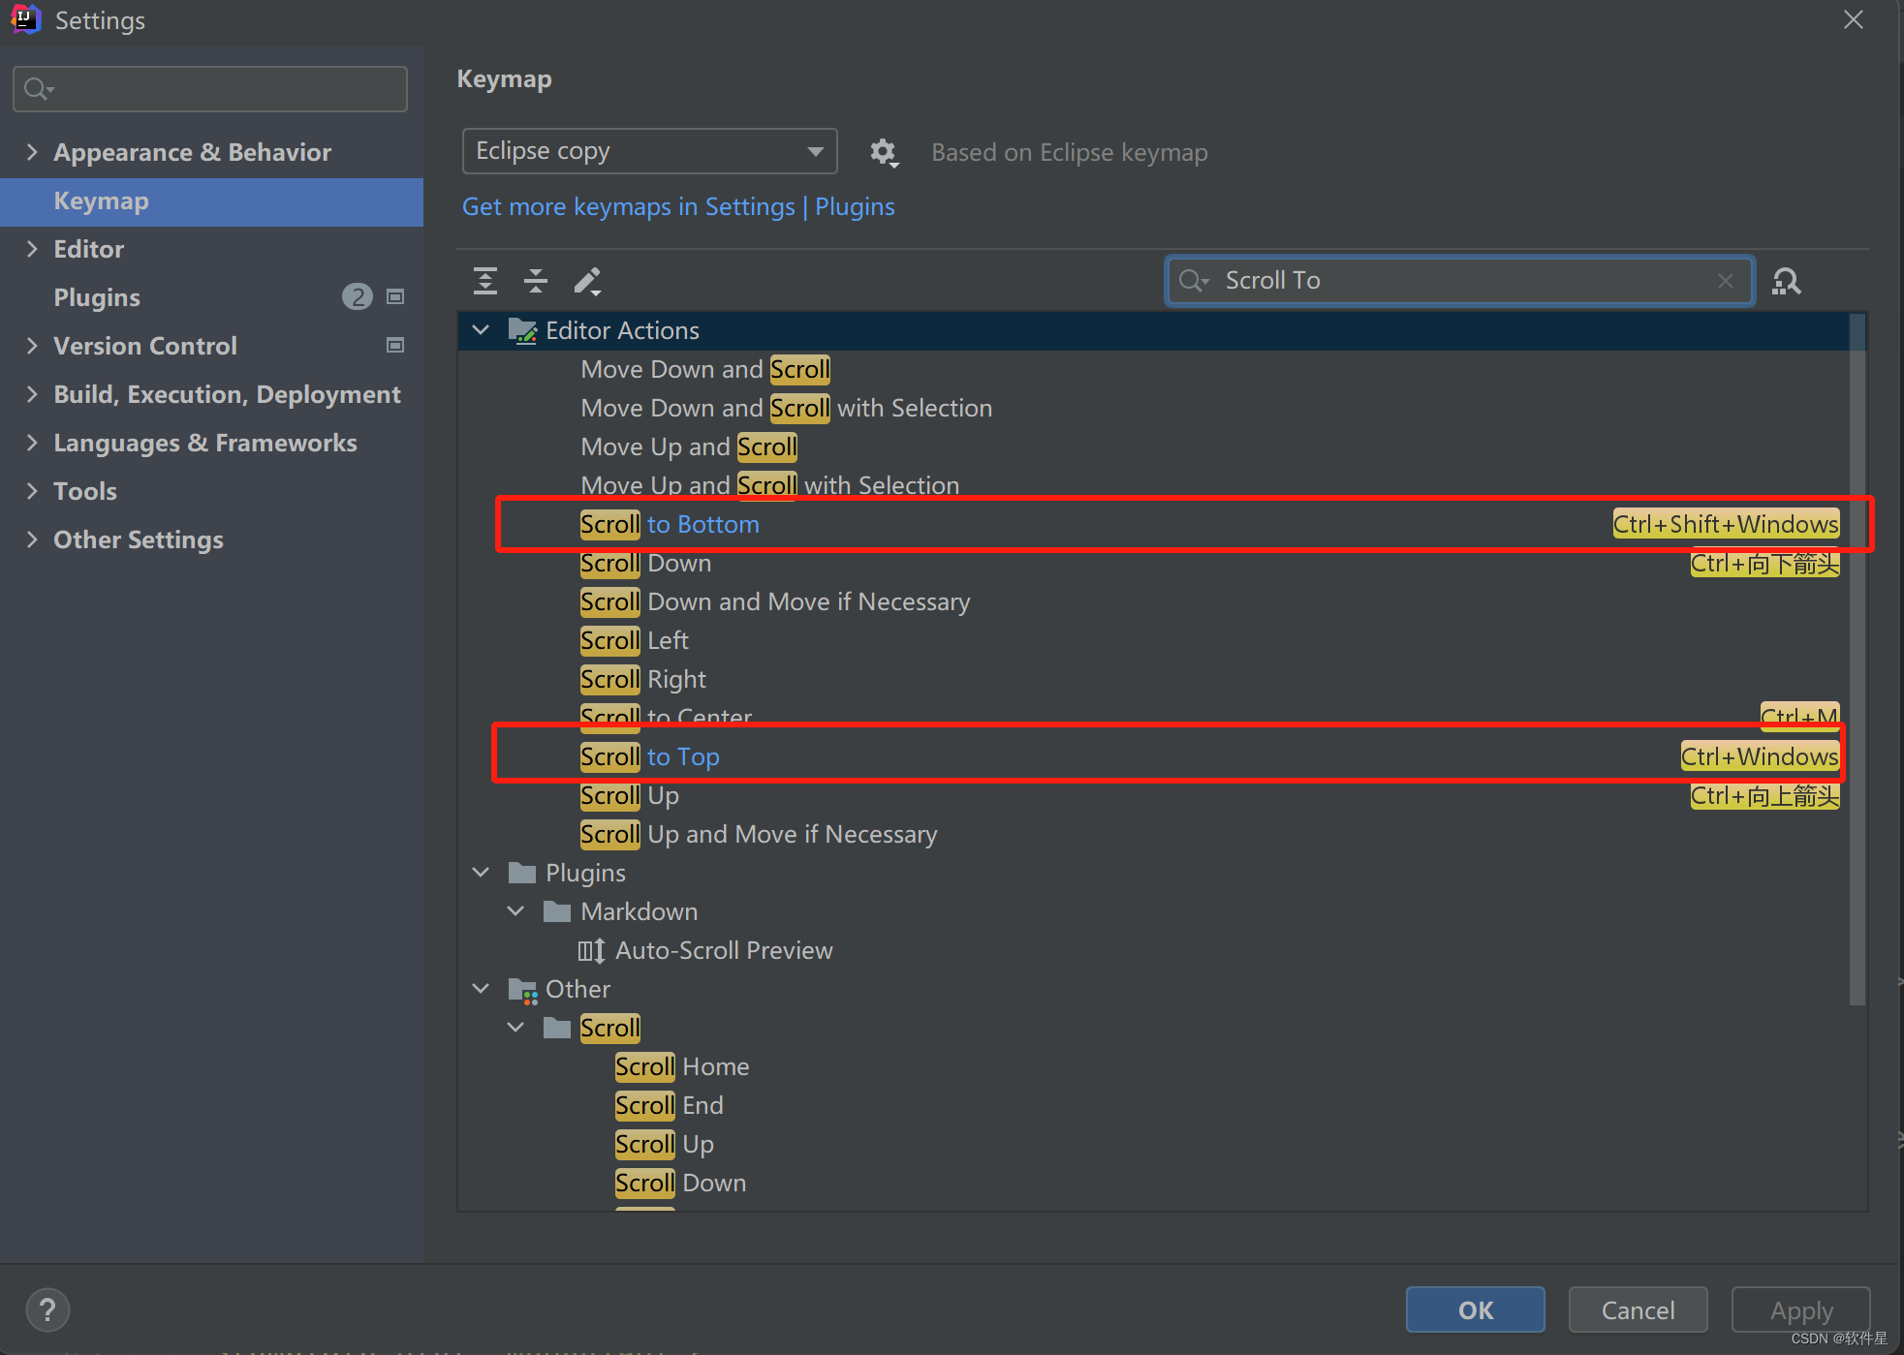Viewport: 1904px width, 1355px height.
Task: Click the Collapse All icon
Action: 536,281
